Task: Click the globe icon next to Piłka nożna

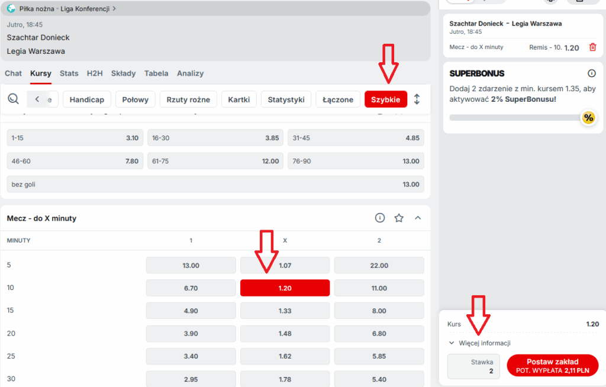Action: point(11,9)
